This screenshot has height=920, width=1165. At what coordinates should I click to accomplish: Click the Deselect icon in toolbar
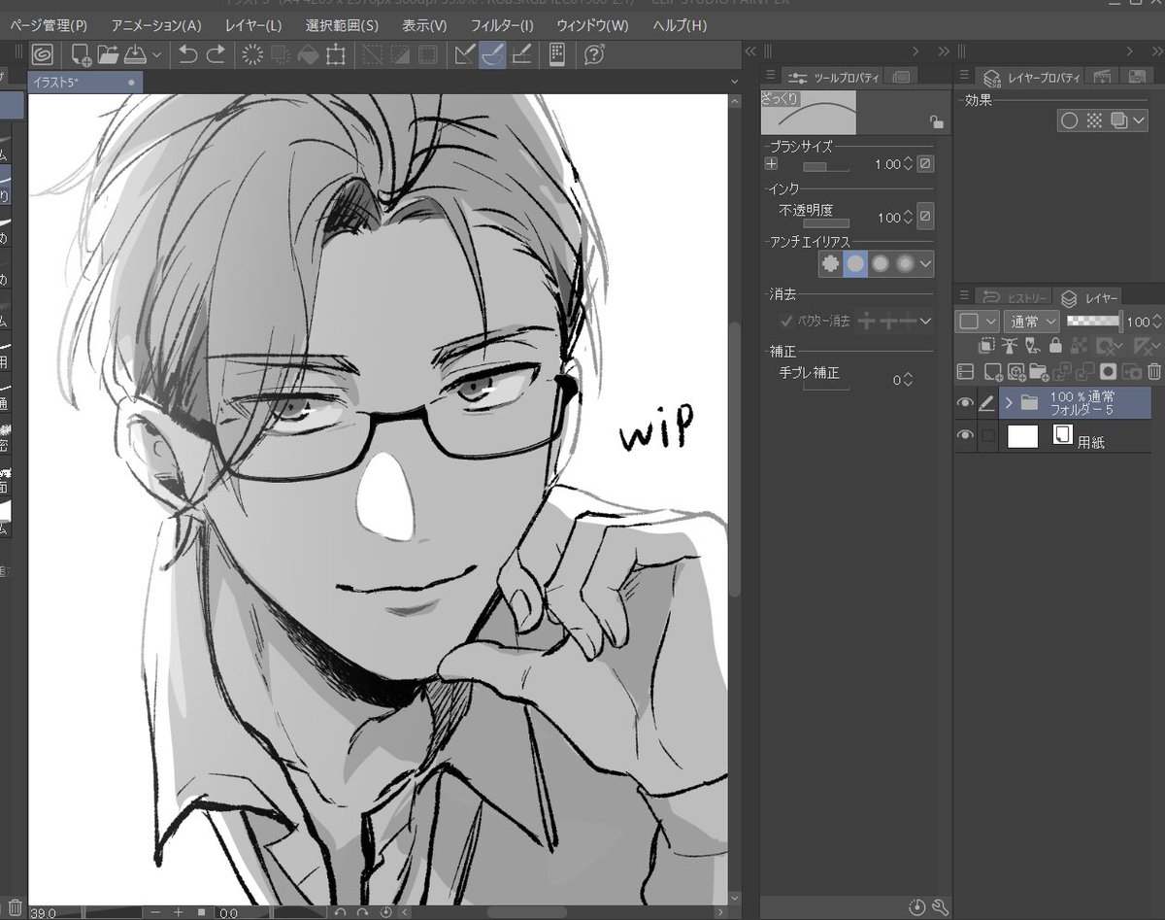[372, 54]
